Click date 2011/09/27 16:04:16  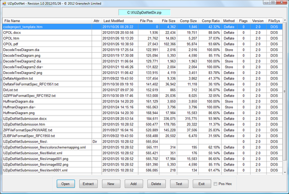pyautogui.click(x=118, y=130)
